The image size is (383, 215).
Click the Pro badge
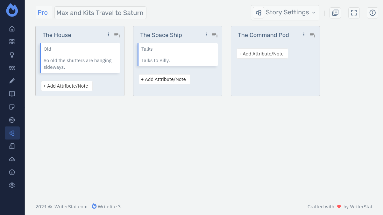[43, 12]
